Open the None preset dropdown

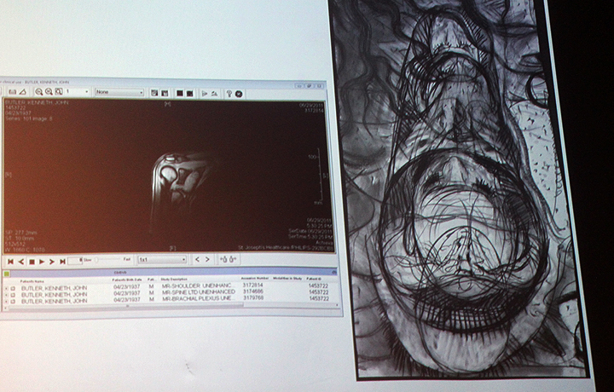(119, 92)
